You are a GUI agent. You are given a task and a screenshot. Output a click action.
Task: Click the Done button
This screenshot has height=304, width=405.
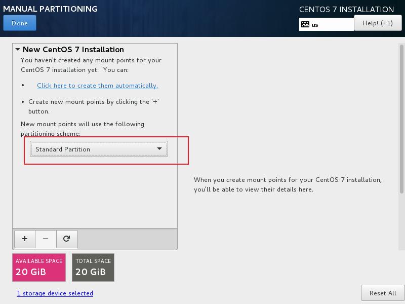click(x=20, y=23)
